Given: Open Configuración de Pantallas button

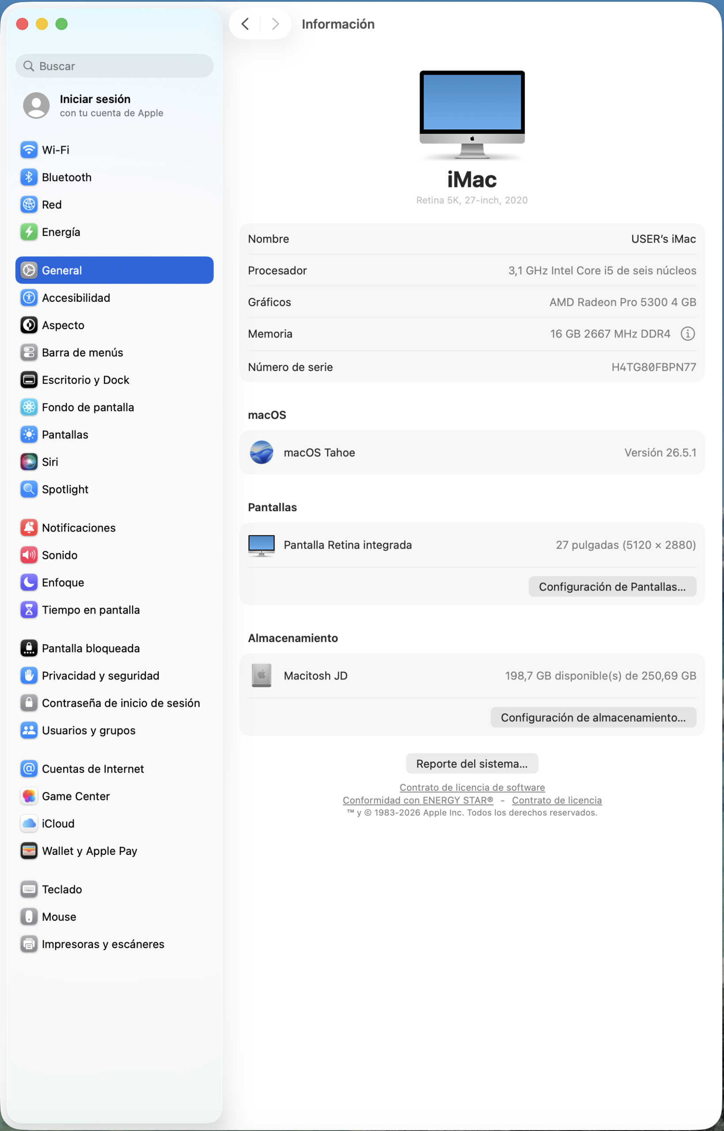Looking at the screenshot, I should point(612,587).
